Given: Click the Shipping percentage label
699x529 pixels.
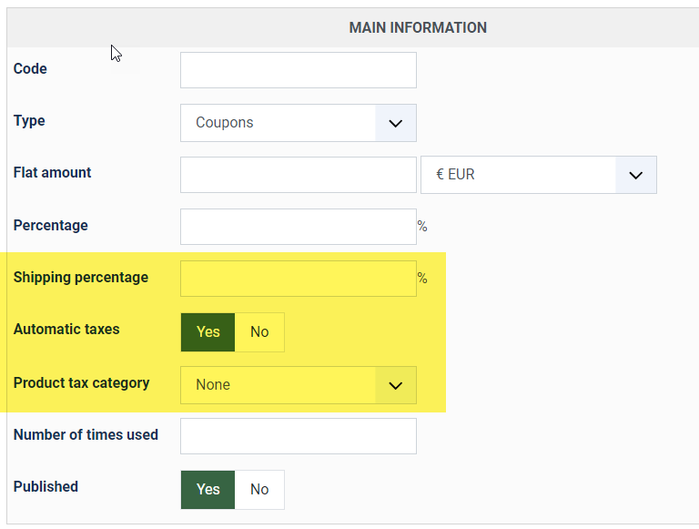Looking at the screenshot, I should tap(80, 278).
